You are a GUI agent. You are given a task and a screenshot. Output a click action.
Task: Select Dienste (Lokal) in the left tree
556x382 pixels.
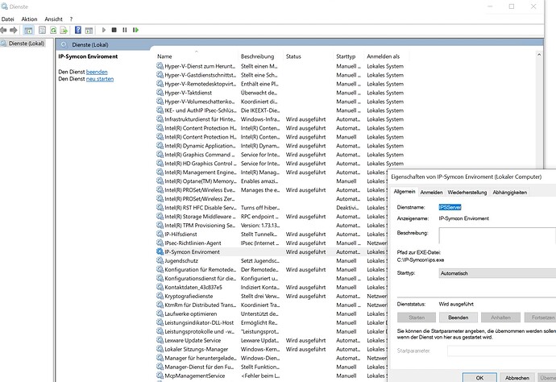27,44
